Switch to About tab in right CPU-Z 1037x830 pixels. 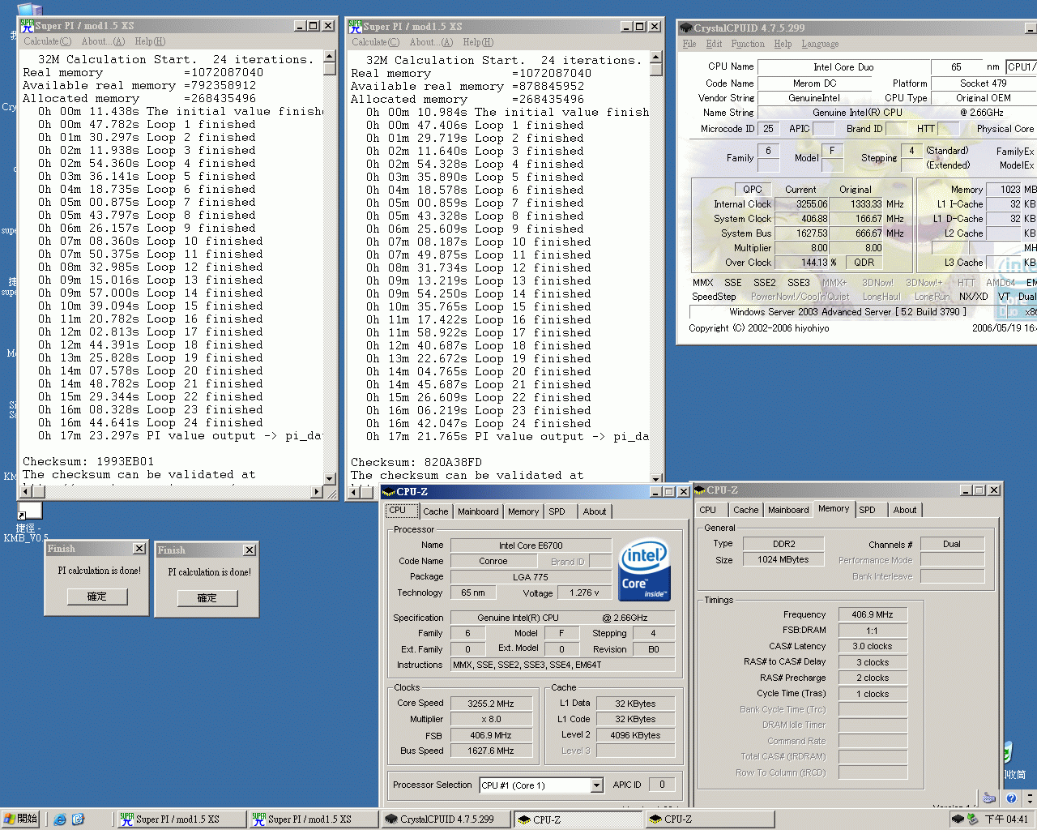pyautogui.click(x=905, y=510)
